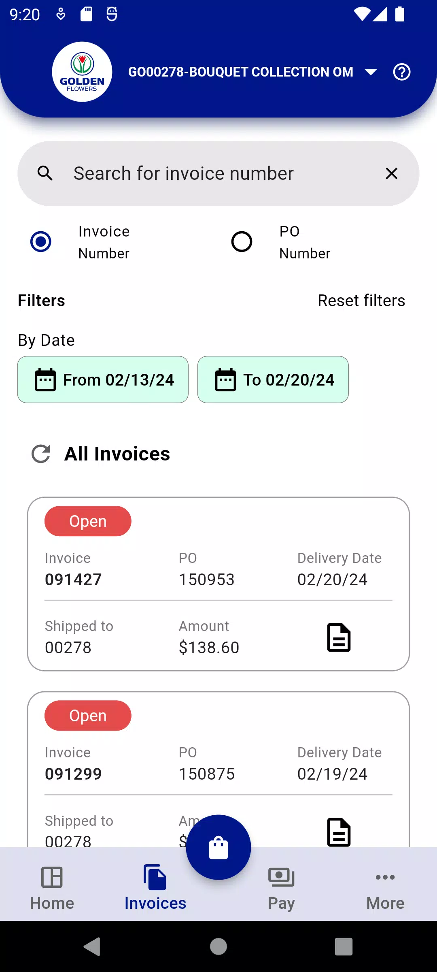Select the Invoice Number radio button
437x972 pixels.
coord(41,242)
